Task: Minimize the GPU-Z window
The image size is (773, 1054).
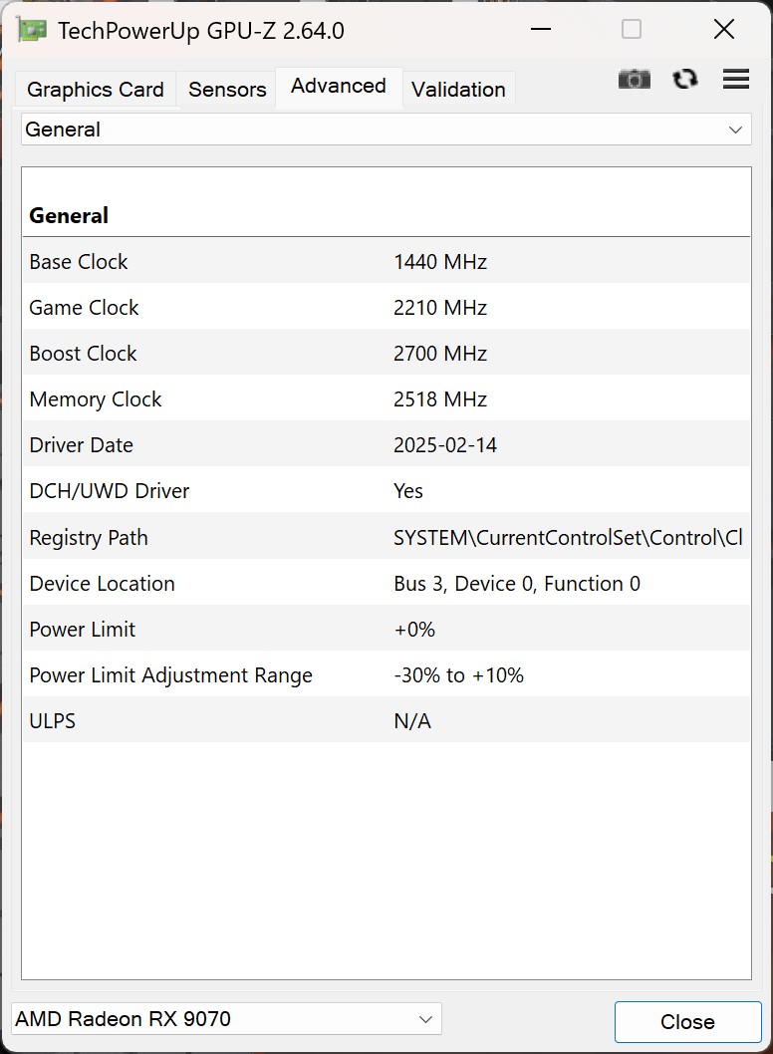Action: pyautogui.click(x=541, y=30)
